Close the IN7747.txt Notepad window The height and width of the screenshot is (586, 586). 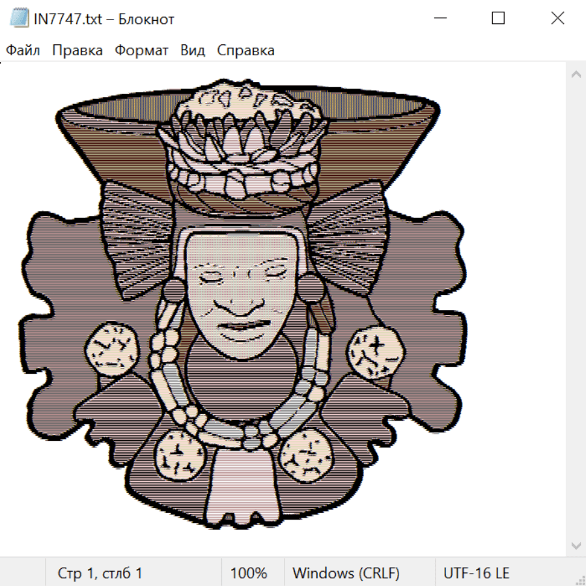point(557,18)
